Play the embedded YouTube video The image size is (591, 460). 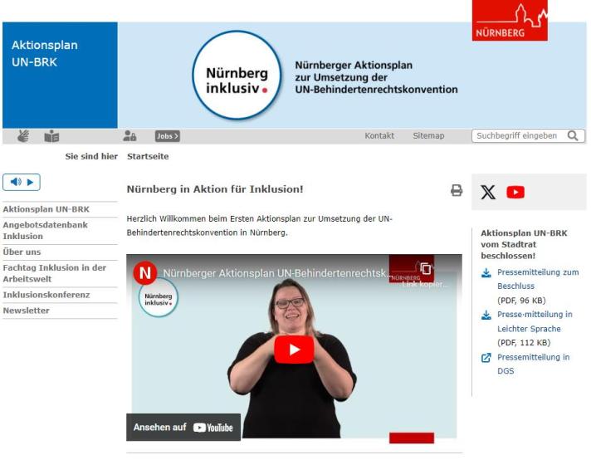(294, 350)
